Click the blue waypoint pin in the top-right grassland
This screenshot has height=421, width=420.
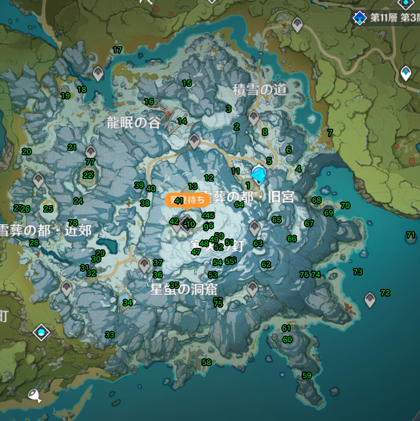[x=405, y=73]
